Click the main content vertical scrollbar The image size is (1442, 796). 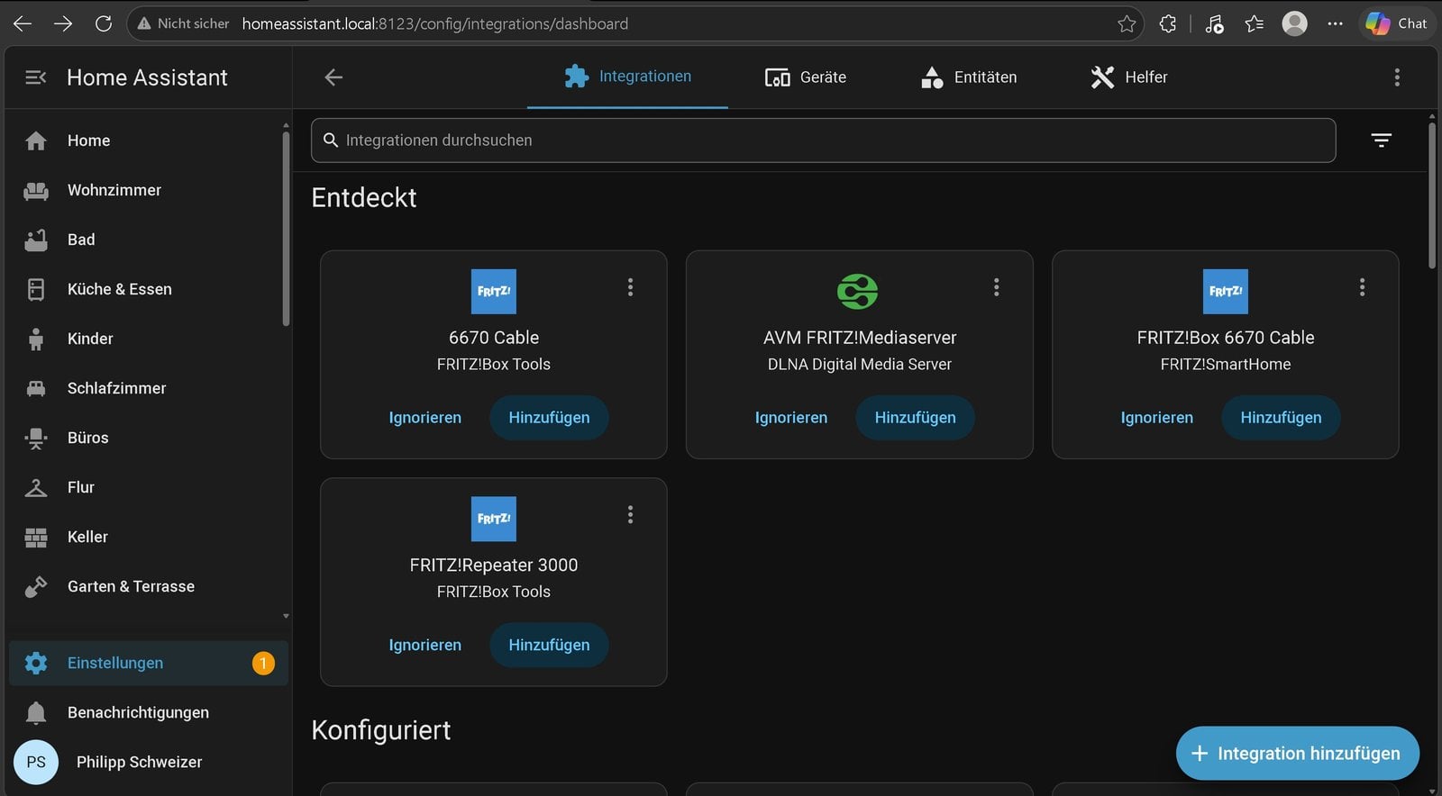click(1432, 195)
